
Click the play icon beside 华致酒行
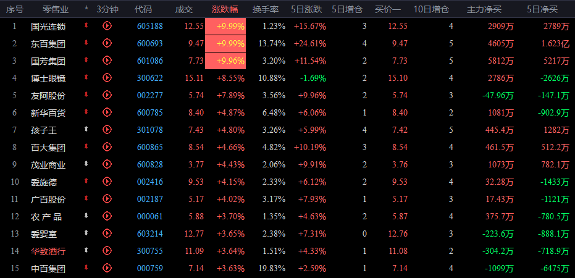point(107,250)
